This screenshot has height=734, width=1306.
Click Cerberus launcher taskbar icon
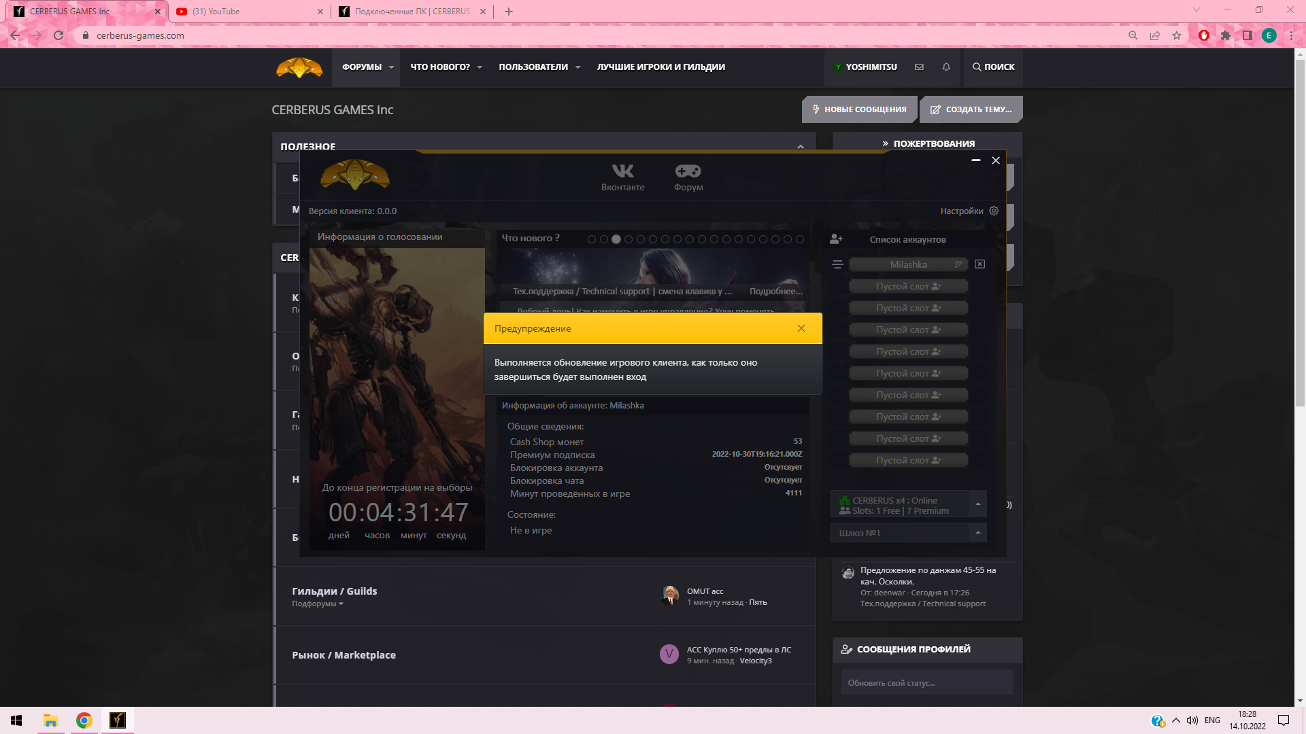tap(118, 720)
